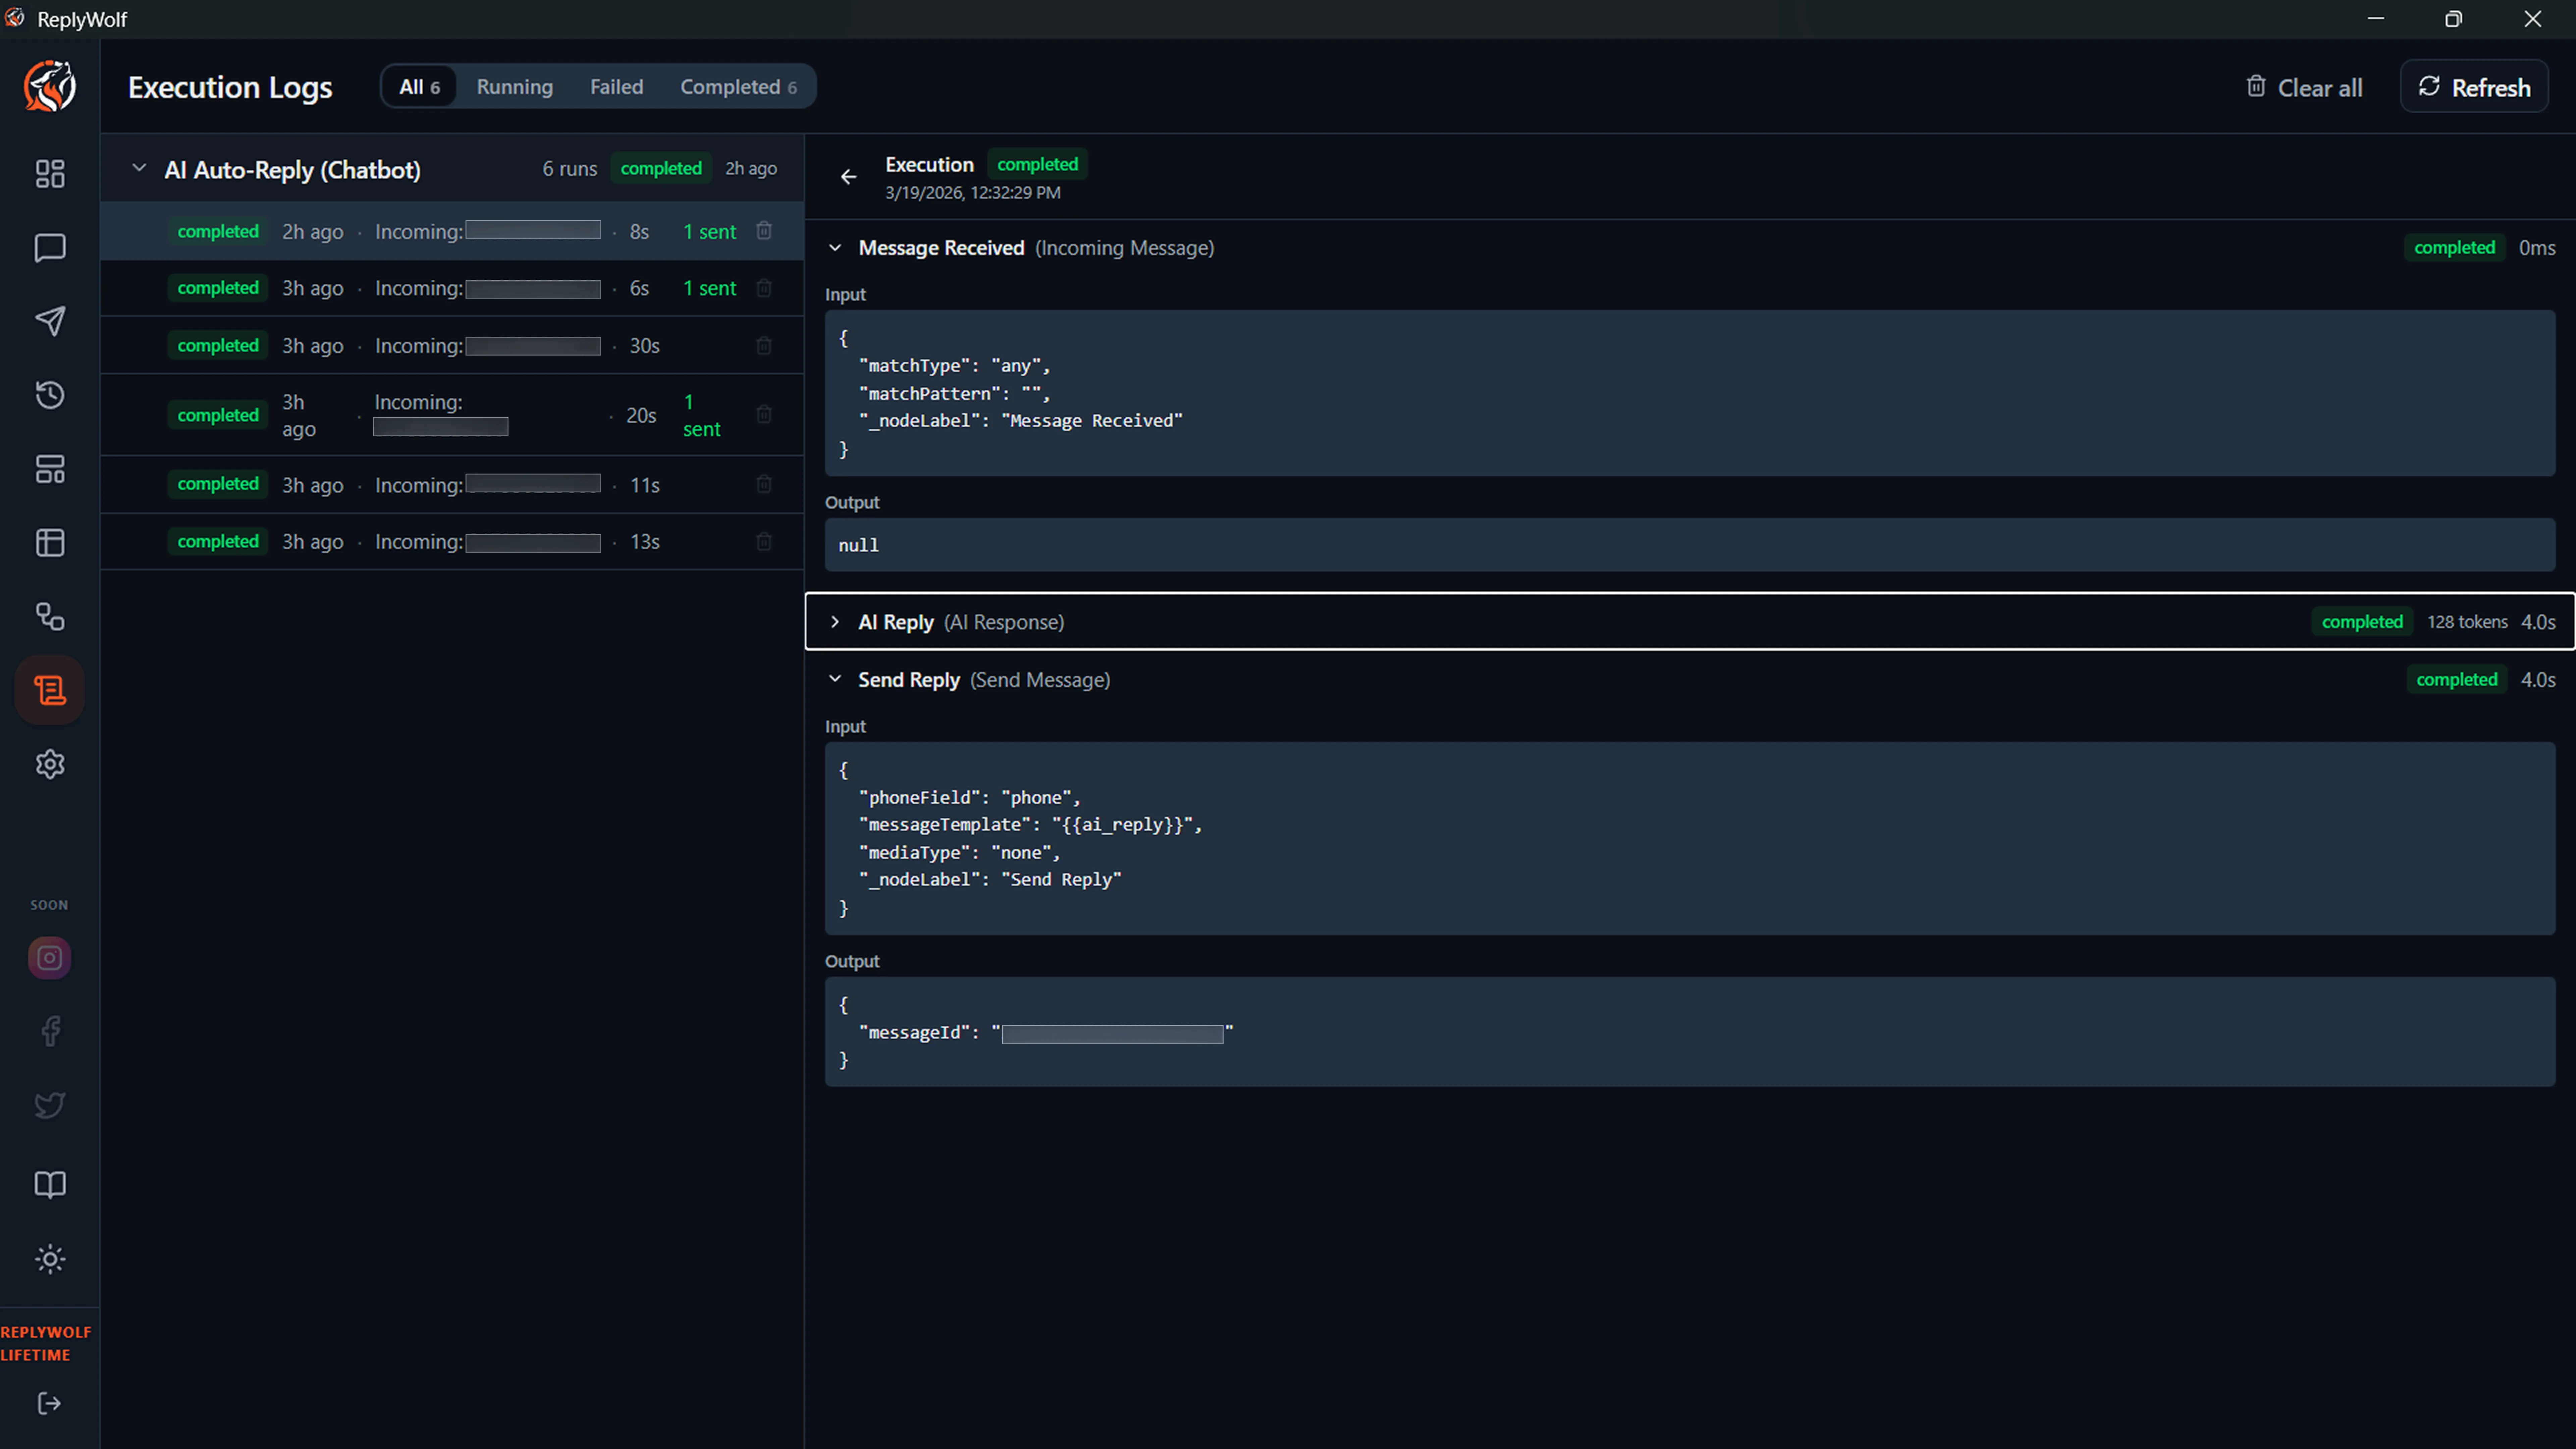The image size is (2576, 1449).
Task: Collapse the AI Auto-Reply (Chatbot) group
Action: (139, 168)
